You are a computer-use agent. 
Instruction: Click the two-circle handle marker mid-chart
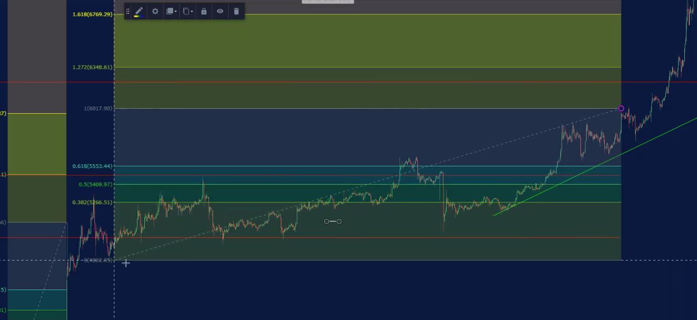pyautogui.click(x=332, y=221)
